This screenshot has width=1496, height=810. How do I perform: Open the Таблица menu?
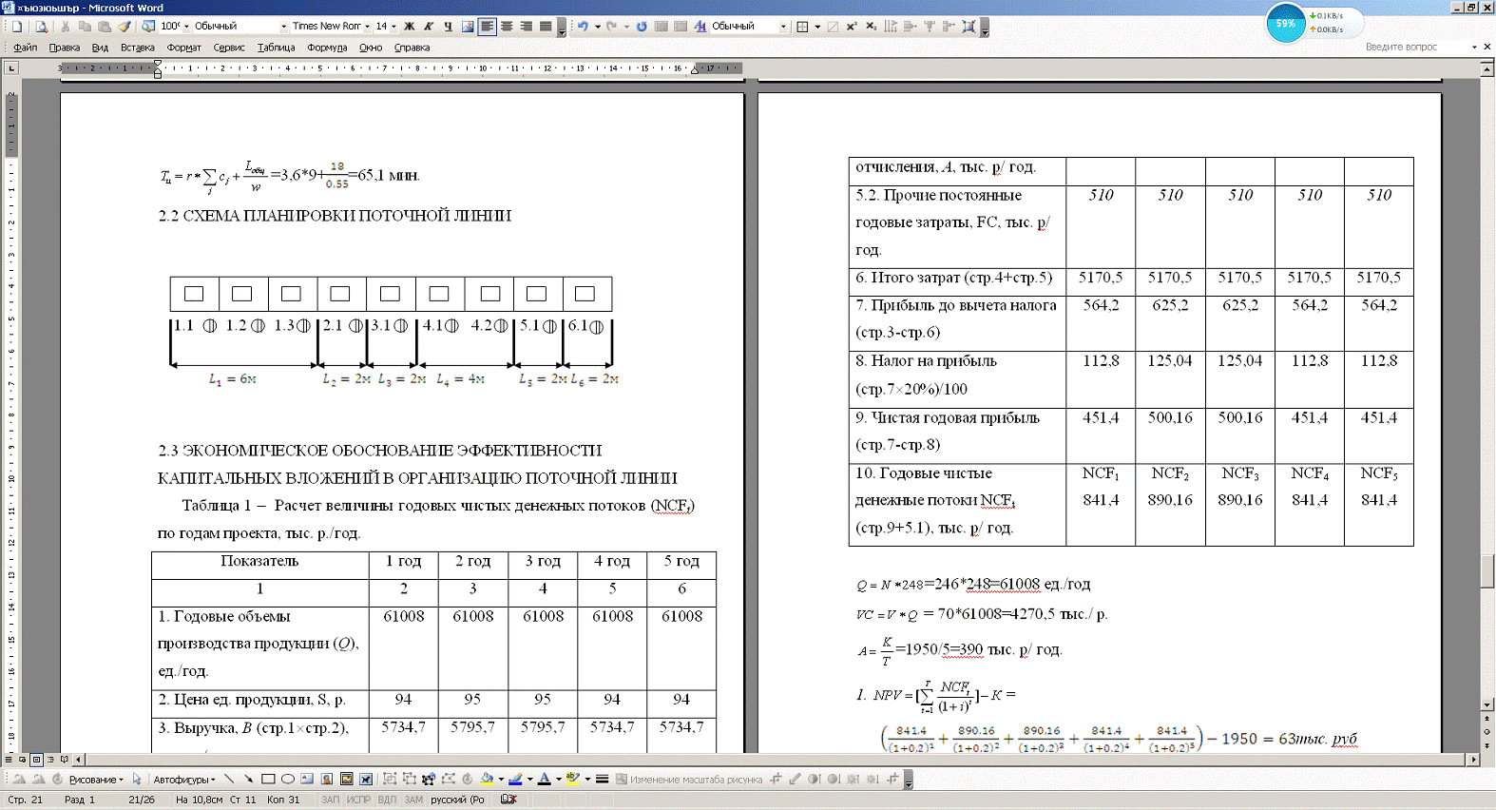click(276, 48)
